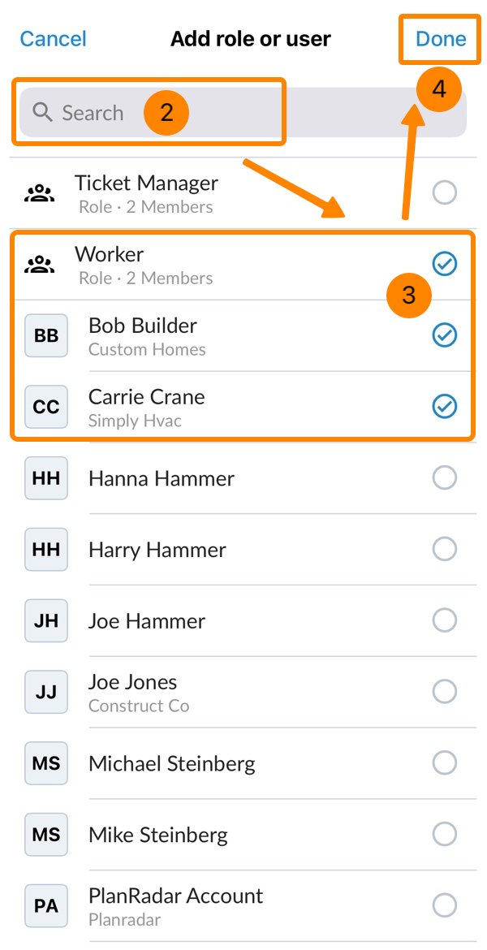This screenshot has width=487, height=950.
Task: Select the Ticket Manager role radio button
Action: (x=444, y=192)
